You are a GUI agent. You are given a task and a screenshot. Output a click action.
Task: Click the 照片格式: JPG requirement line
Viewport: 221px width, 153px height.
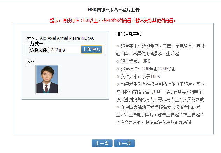tap(133, 61)
